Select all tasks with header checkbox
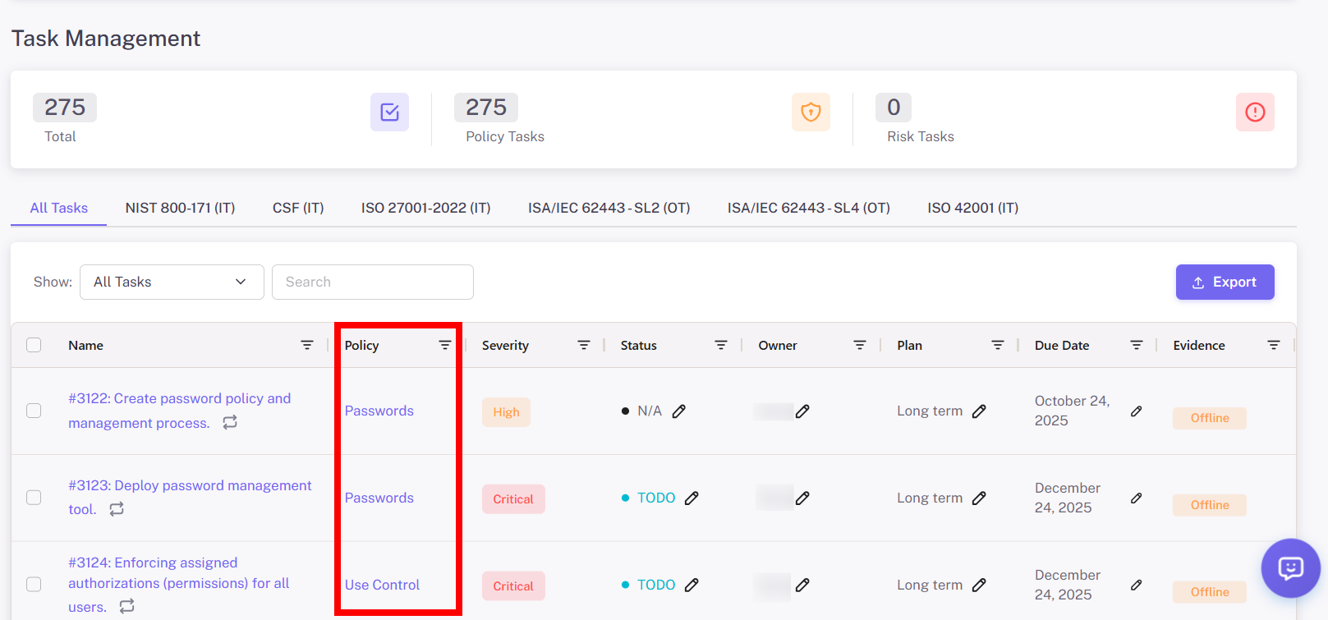Screen dimensions: 1328x620 pyautogui.click(x=34, y=345)
